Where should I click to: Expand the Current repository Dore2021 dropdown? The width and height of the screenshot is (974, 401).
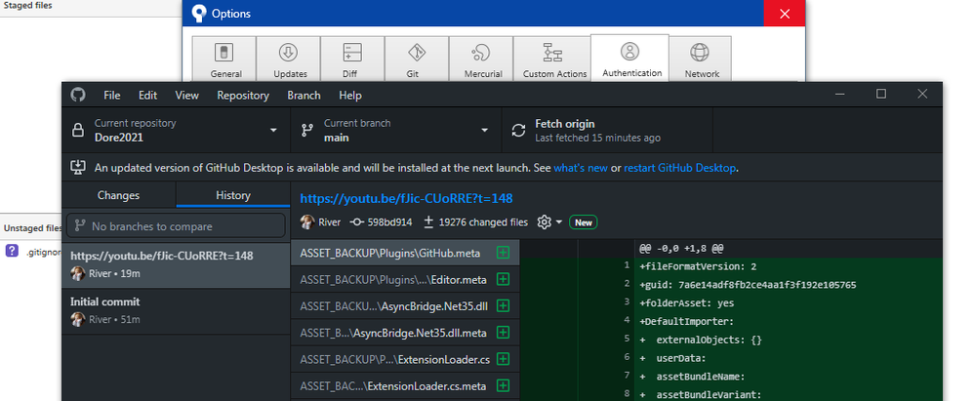click(176, 131)
